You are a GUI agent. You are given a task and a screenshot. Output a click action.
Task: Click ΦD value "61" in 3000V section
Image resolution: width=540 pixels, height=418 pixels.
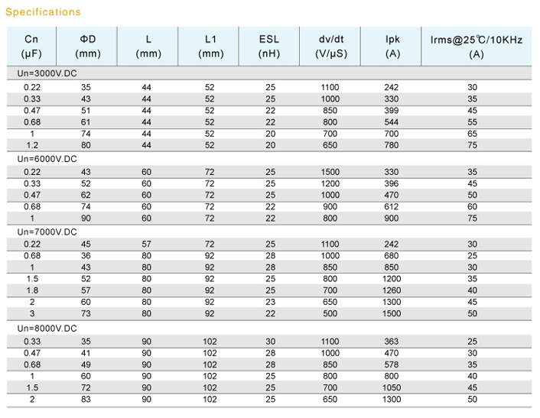click(86, 122)
